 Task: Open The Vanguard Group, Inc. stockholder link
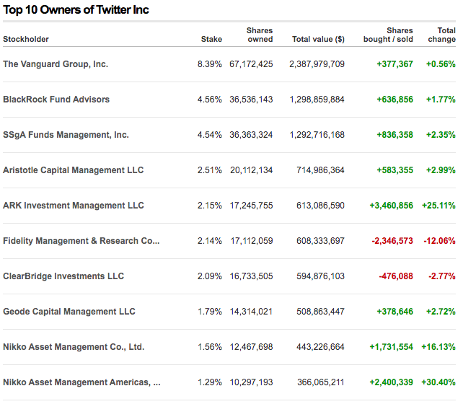pos(56,64)
